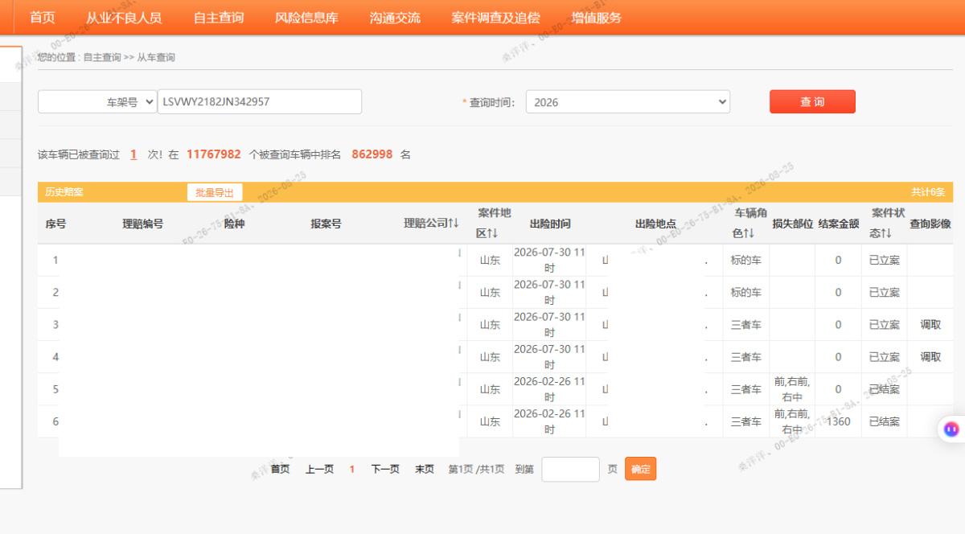Click 1360 结案金额 in row 6

838,421
